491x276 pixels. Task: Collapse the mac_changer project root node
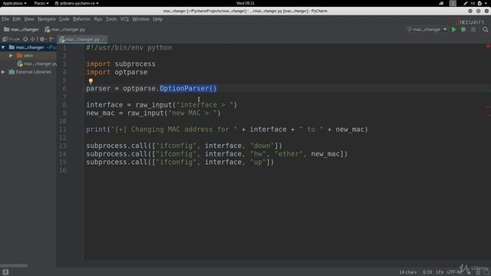[3, 48]
